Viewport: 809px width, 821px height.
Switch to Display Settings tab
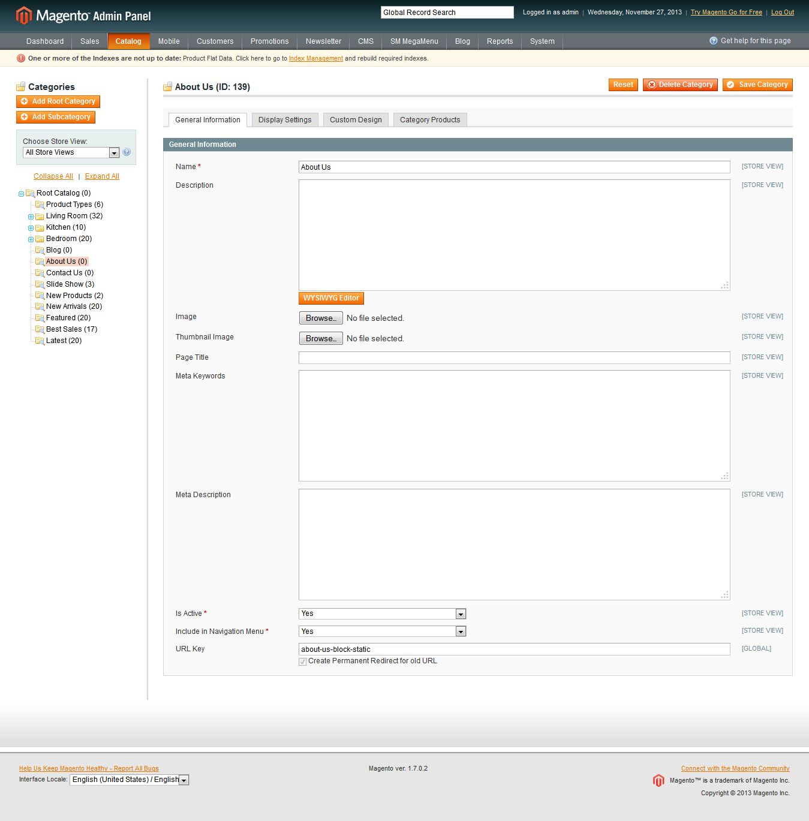click(285, 120)
